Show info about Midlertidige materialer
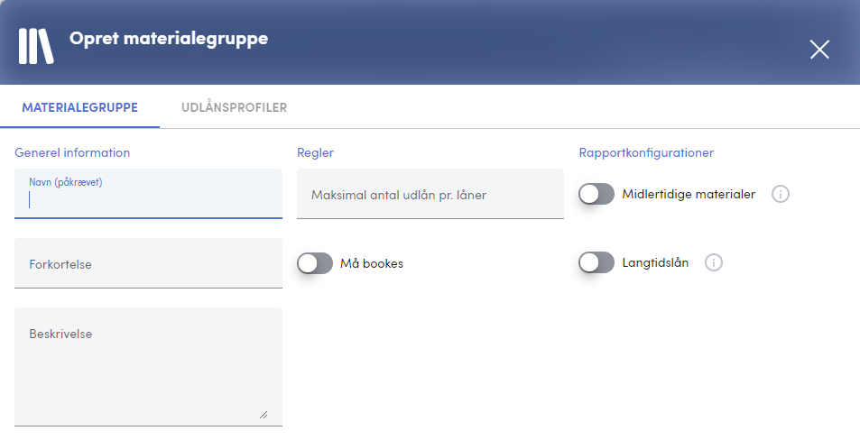Viewport: 860px width, 440px height. pyautogui.click(x=780, y=194)
